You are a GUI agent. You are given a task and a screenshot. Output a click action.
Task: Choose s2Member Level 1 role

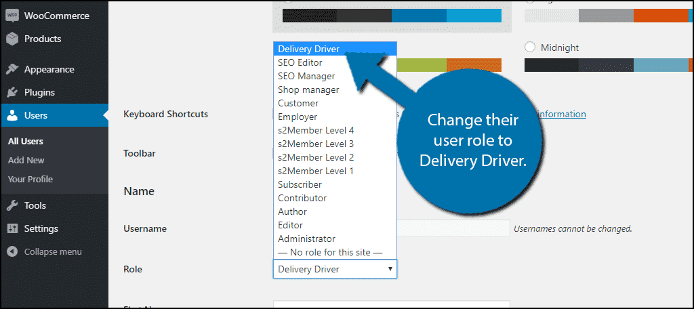pos(335,171)
